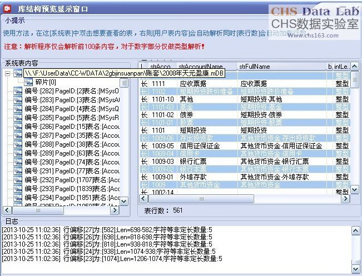This screenshot has height=276, width=362.
Task: Sort by strFullName column header
Action: pyautogui.click(x=282, y=67)
